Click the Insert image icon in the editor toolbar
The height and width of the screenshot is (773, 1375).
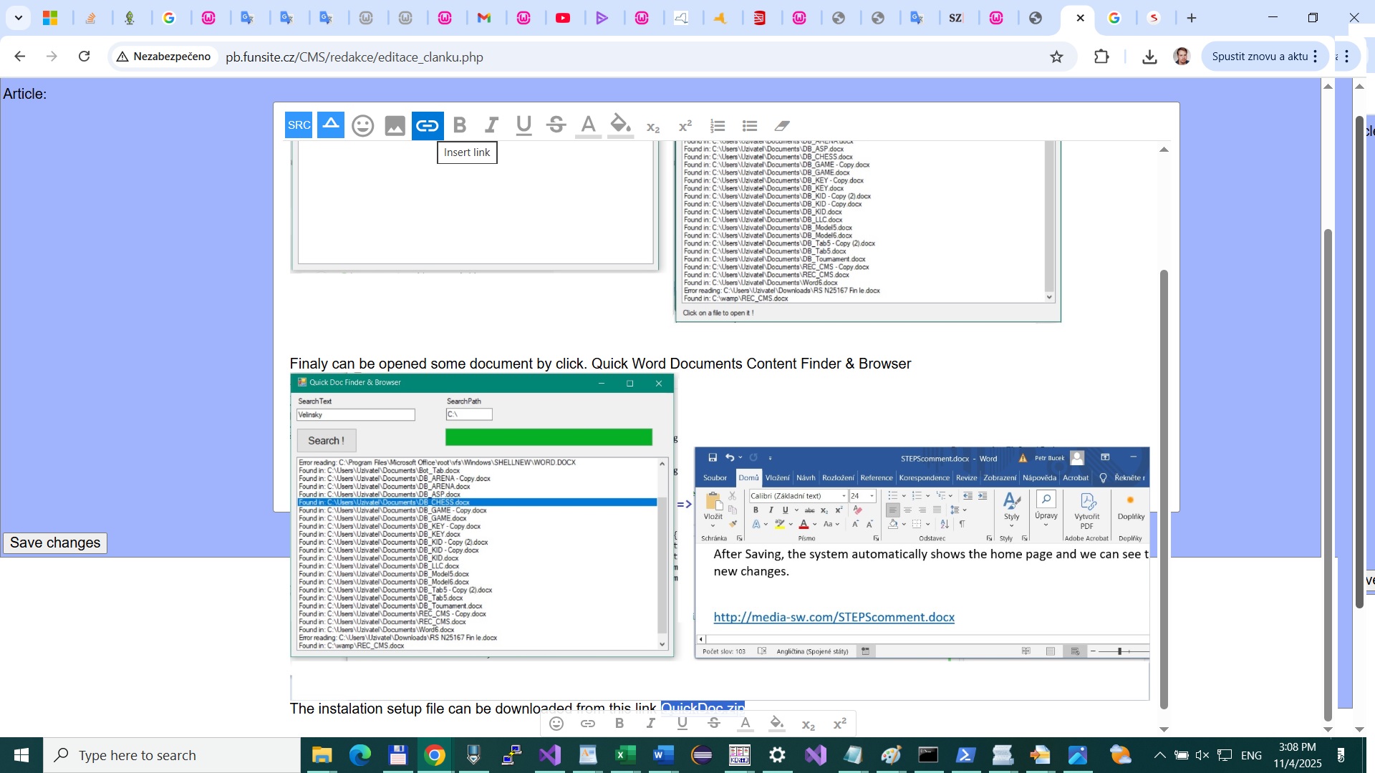click(x=395, y=126)
